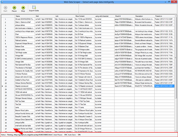Click 'Posted: 2013-11-13' cell in row 1
The image size is (178, 137).
(x=164, y=19)
